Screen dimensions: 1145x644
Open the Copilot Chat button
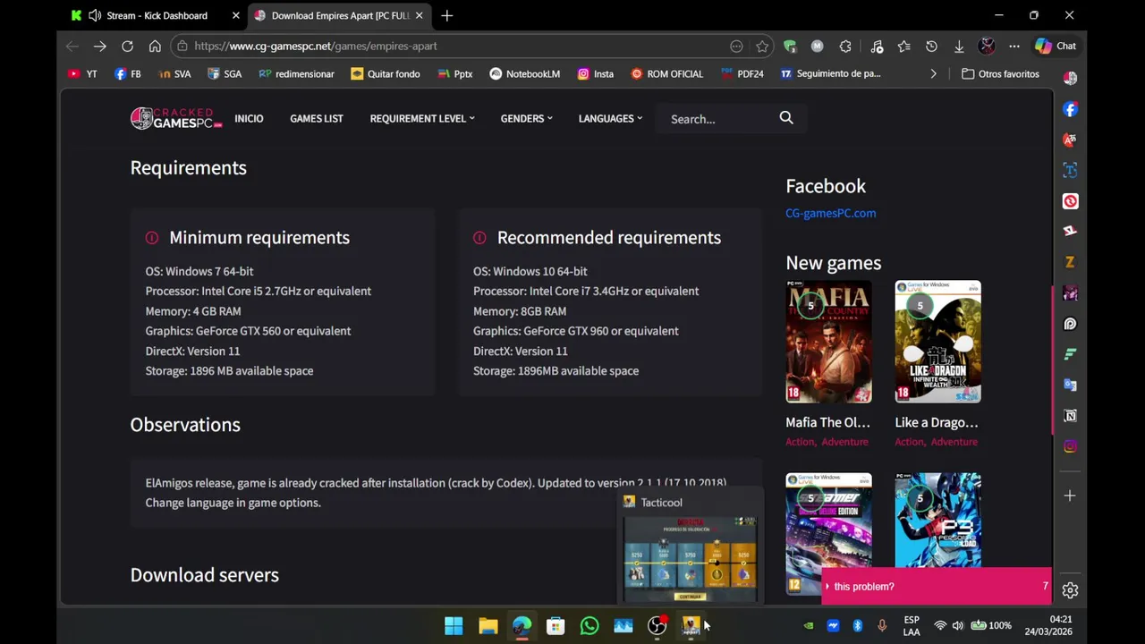click(x=1056, y=46)
